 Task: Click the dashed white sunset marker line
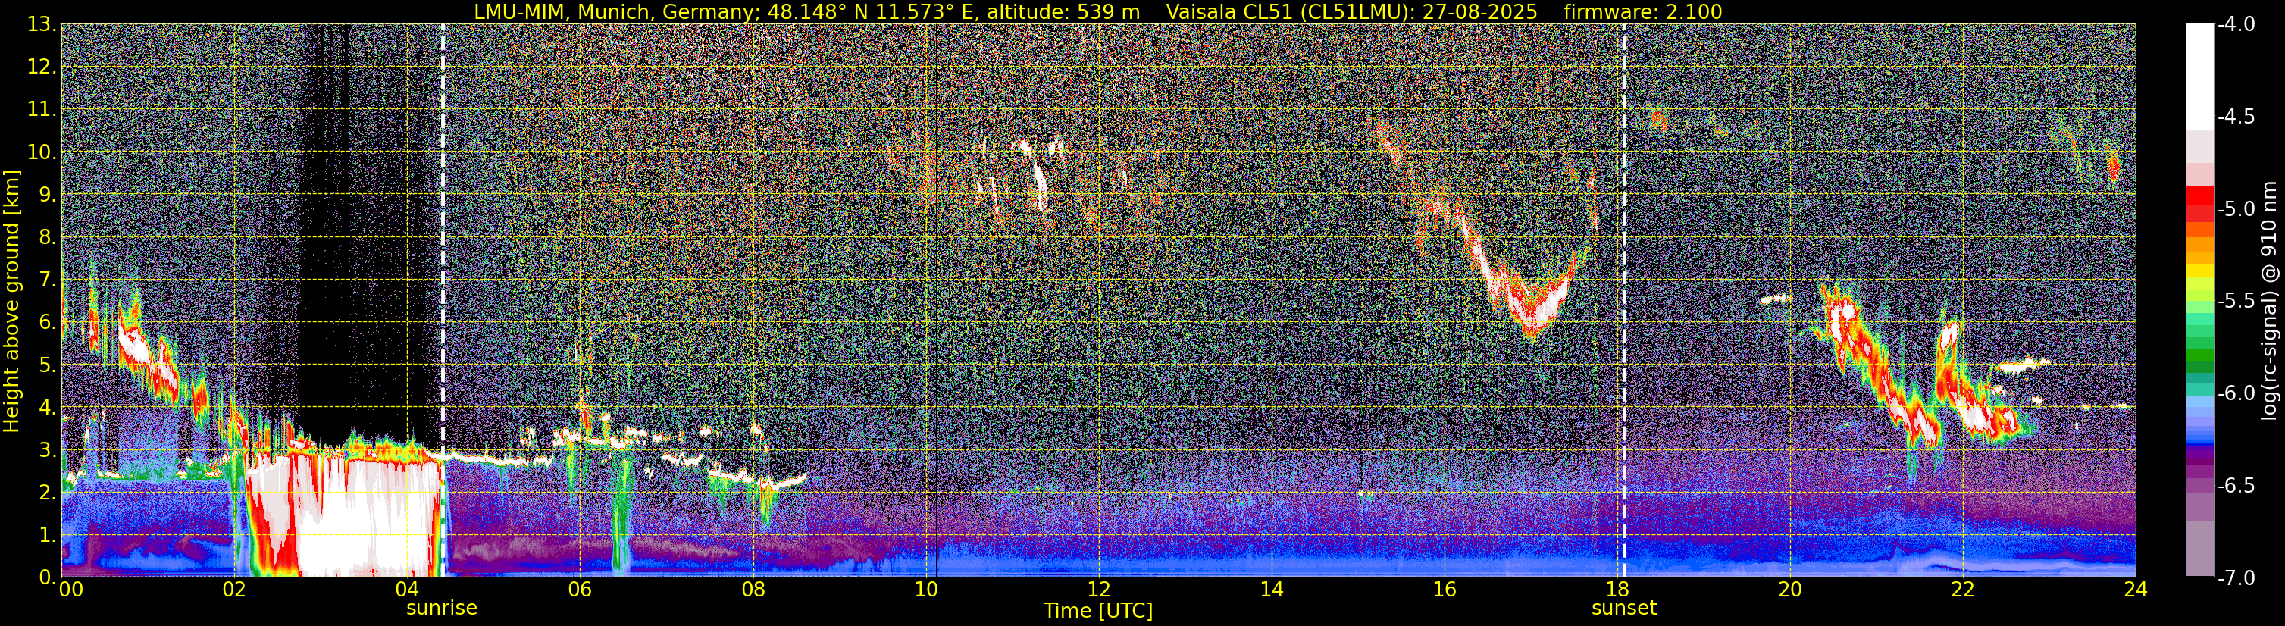click(1624, 301)
